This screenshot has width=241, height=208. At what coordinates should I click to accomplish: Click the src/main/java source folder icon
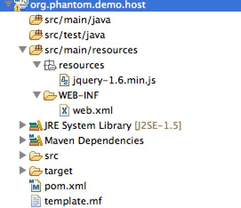(36, 20)
